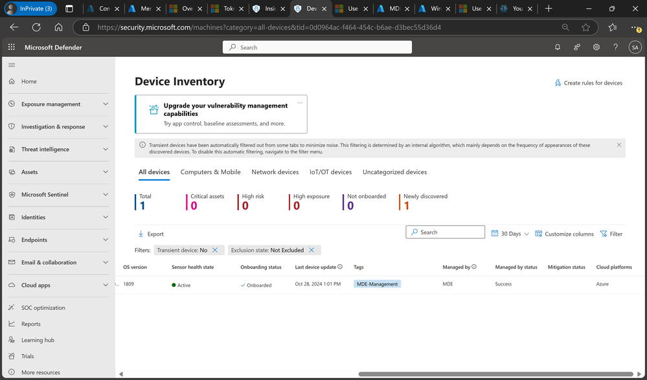Viewport: 647px width, 380px height.
Task: Click the device inventory Search field
Action: [445, 232]
